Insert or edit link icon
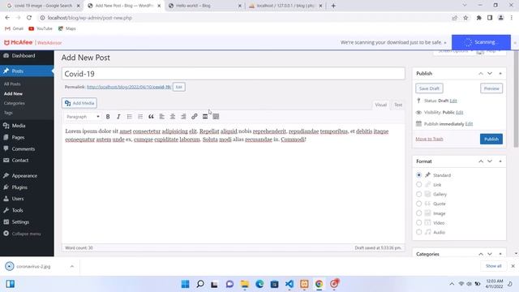This screenshot has height=292, width=519. (195, 117)
